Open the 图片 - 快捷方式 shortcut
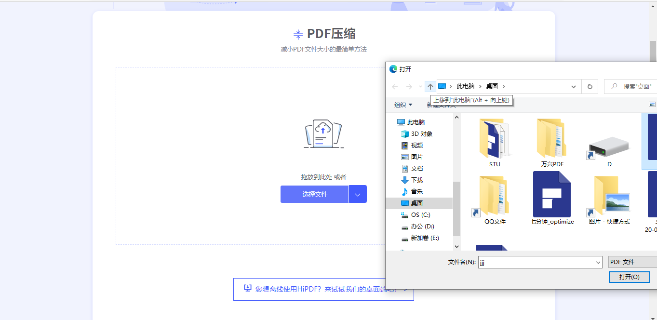 tap(609, 199)
